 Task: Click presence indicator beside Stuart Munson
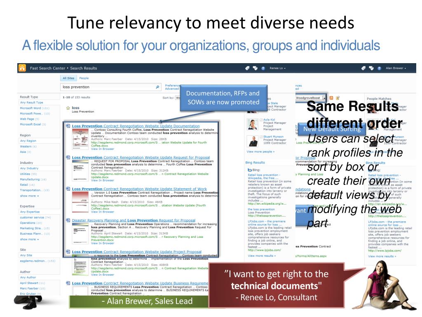coord(261,137)
